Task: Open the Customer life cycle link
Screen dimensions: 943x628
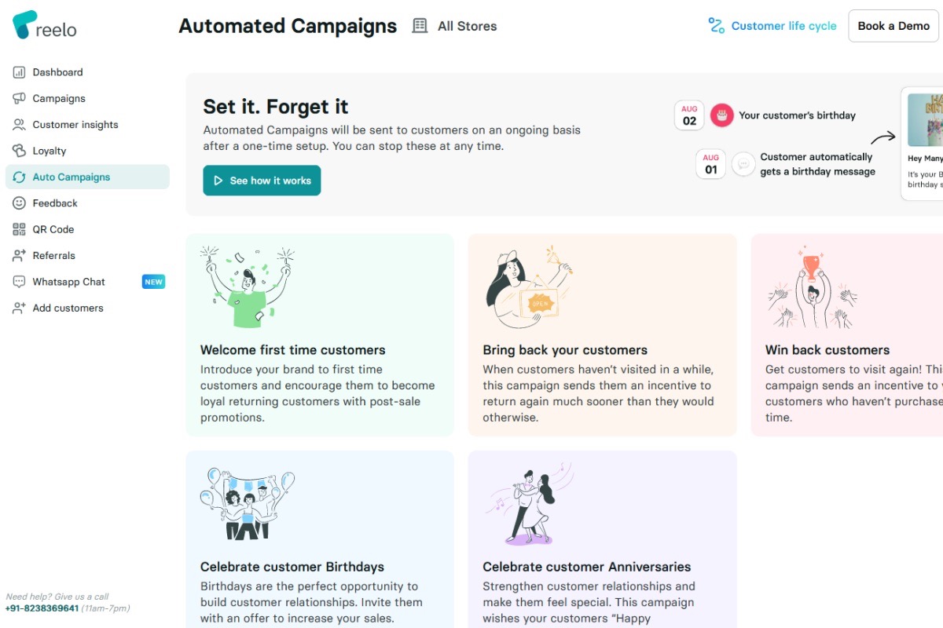Action: pyautogui.click(x=772, y=26)
